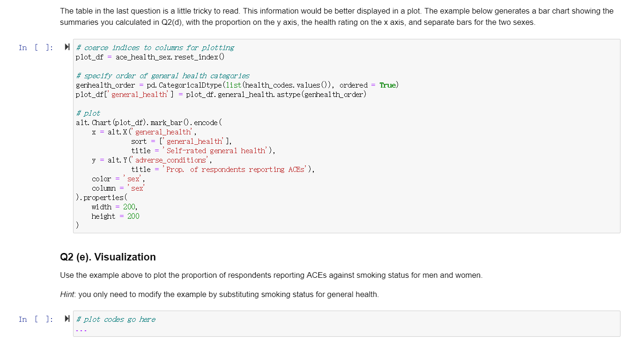Click the ellipsis placeholder in the bottom cell
Screen dimensions: 628x349
coord(81,329)
